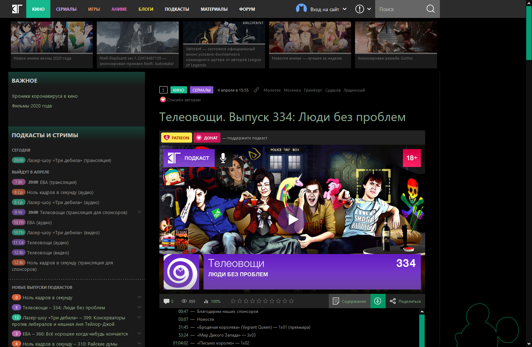Open the ФОРУМ navigation tab
The image size is (532, 347).
coord(247,9)
